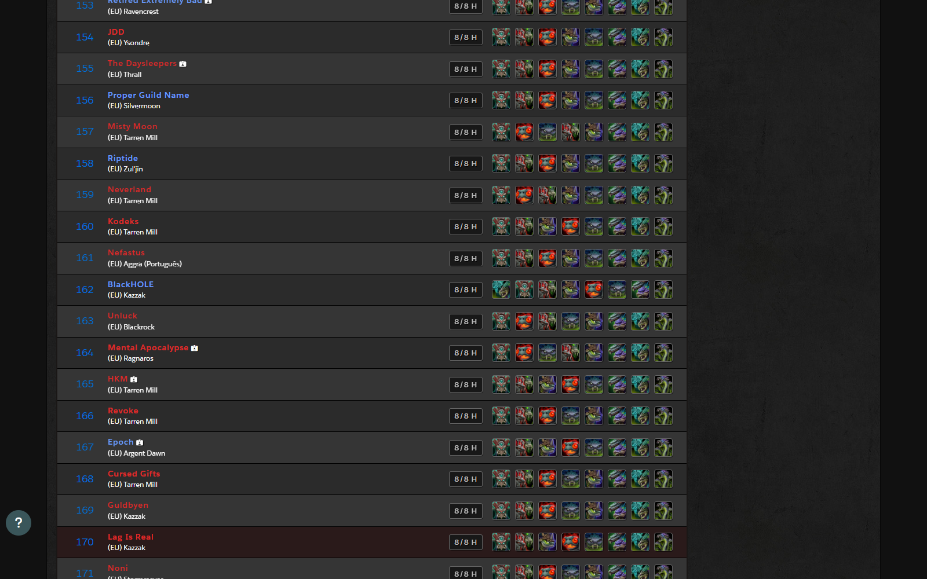
Task: Open the Nefastus guild link
Action: 126,252
